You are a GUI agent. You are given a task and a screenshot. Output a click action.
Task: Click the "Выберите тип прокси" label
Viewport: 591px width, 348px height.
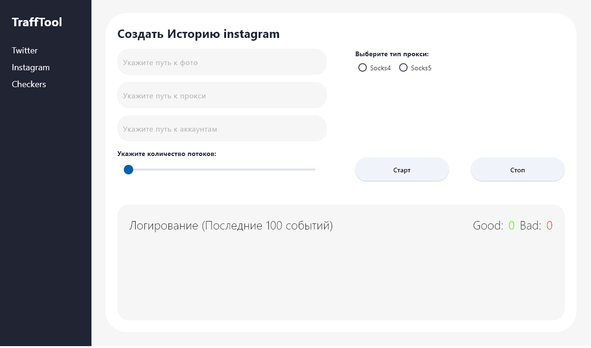pos(392,54)
